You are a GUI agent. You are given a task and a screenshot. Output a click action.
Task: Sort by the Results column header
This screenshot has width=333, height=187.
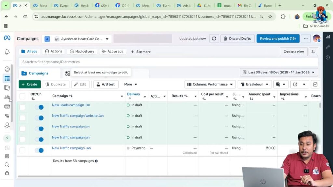180,96
